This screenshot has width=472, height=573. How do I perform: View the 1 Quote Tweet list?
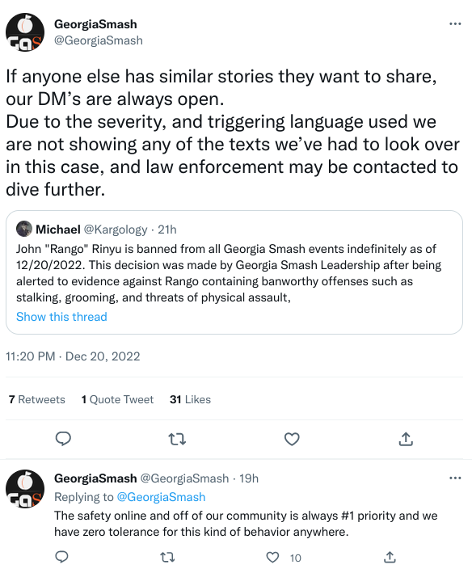[x=117, y=399]
